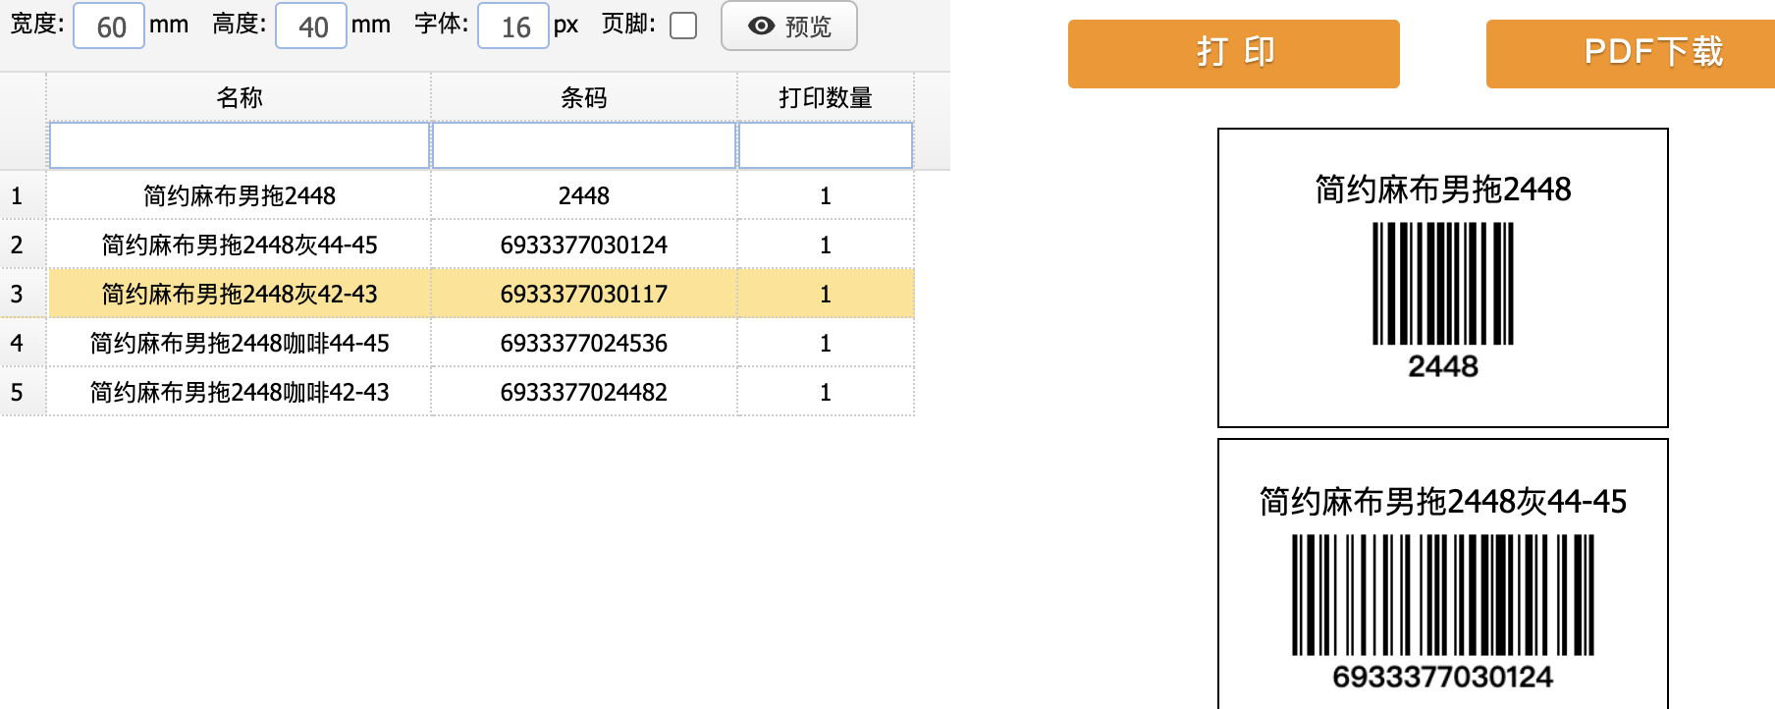This screenshot has width=1775, height=709.
Task: Click the 条码 column filter box
Action: pos(584,145)
